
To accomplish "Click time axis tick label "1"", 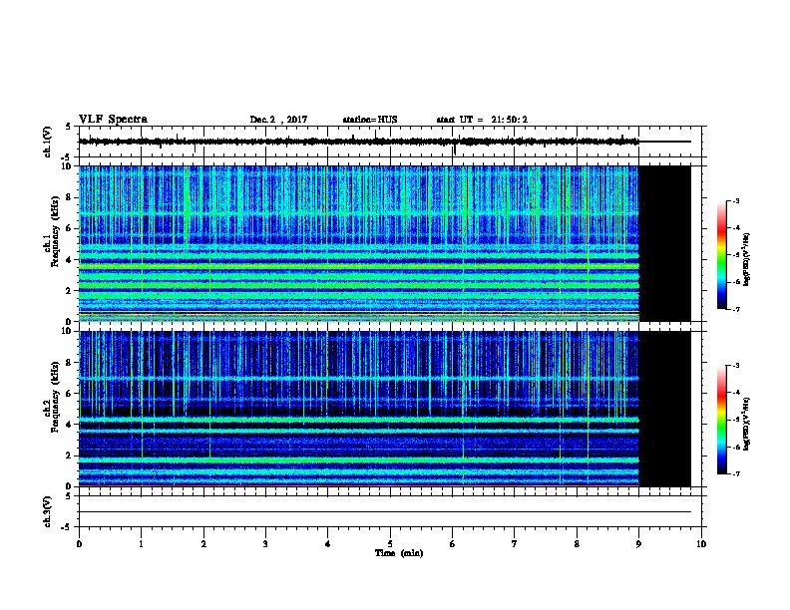I will (x=141, y=544).
